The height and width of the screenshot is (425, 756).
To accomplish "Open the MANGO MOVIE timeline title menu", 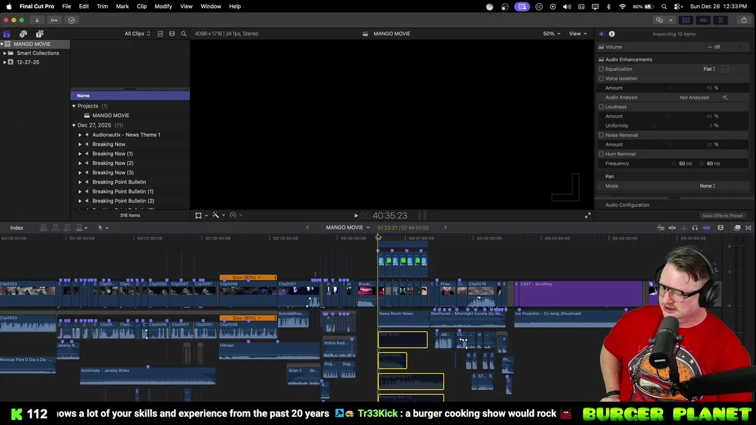I will click(x=347, y=228).
